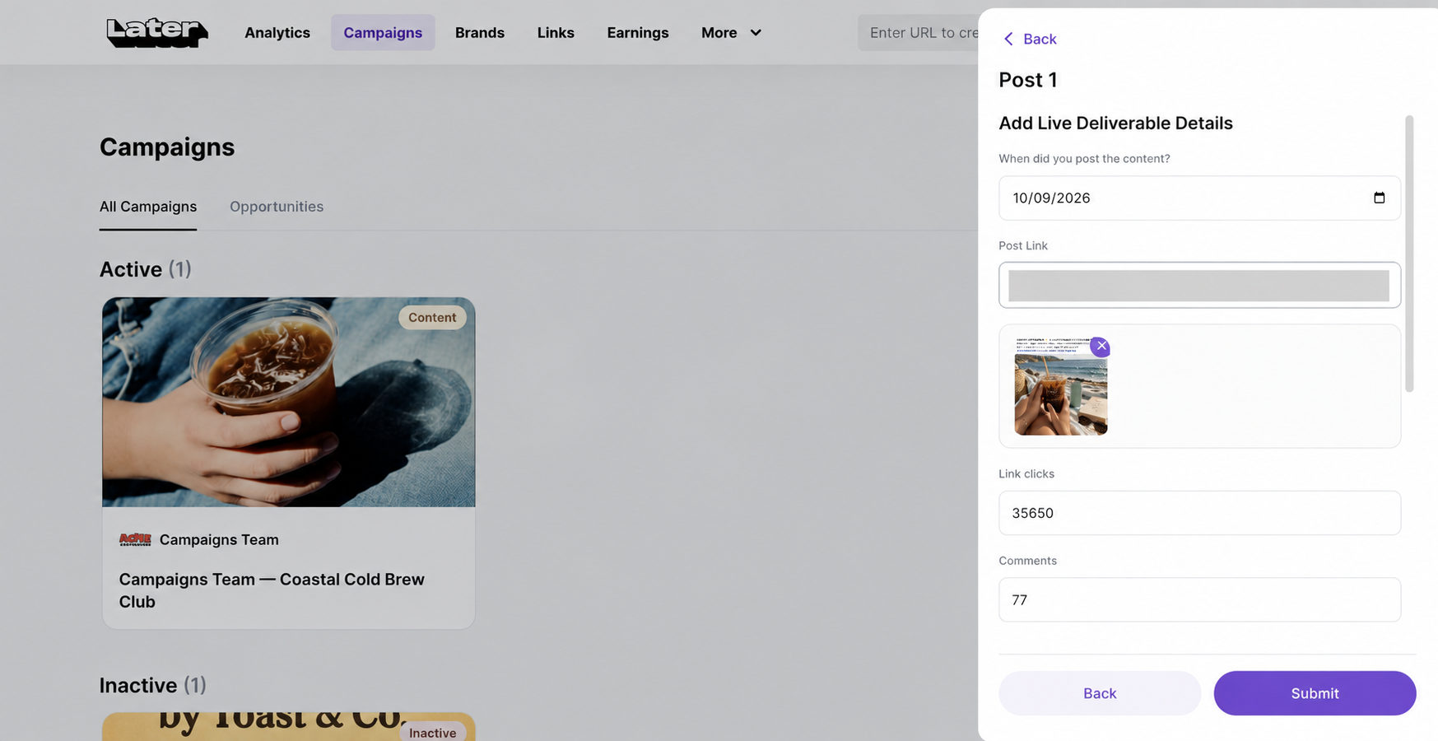Click the Link clicks field showing 35650
This screenshot has width=1438, height=741.
pyautogui.click(x=1199, y=513)
